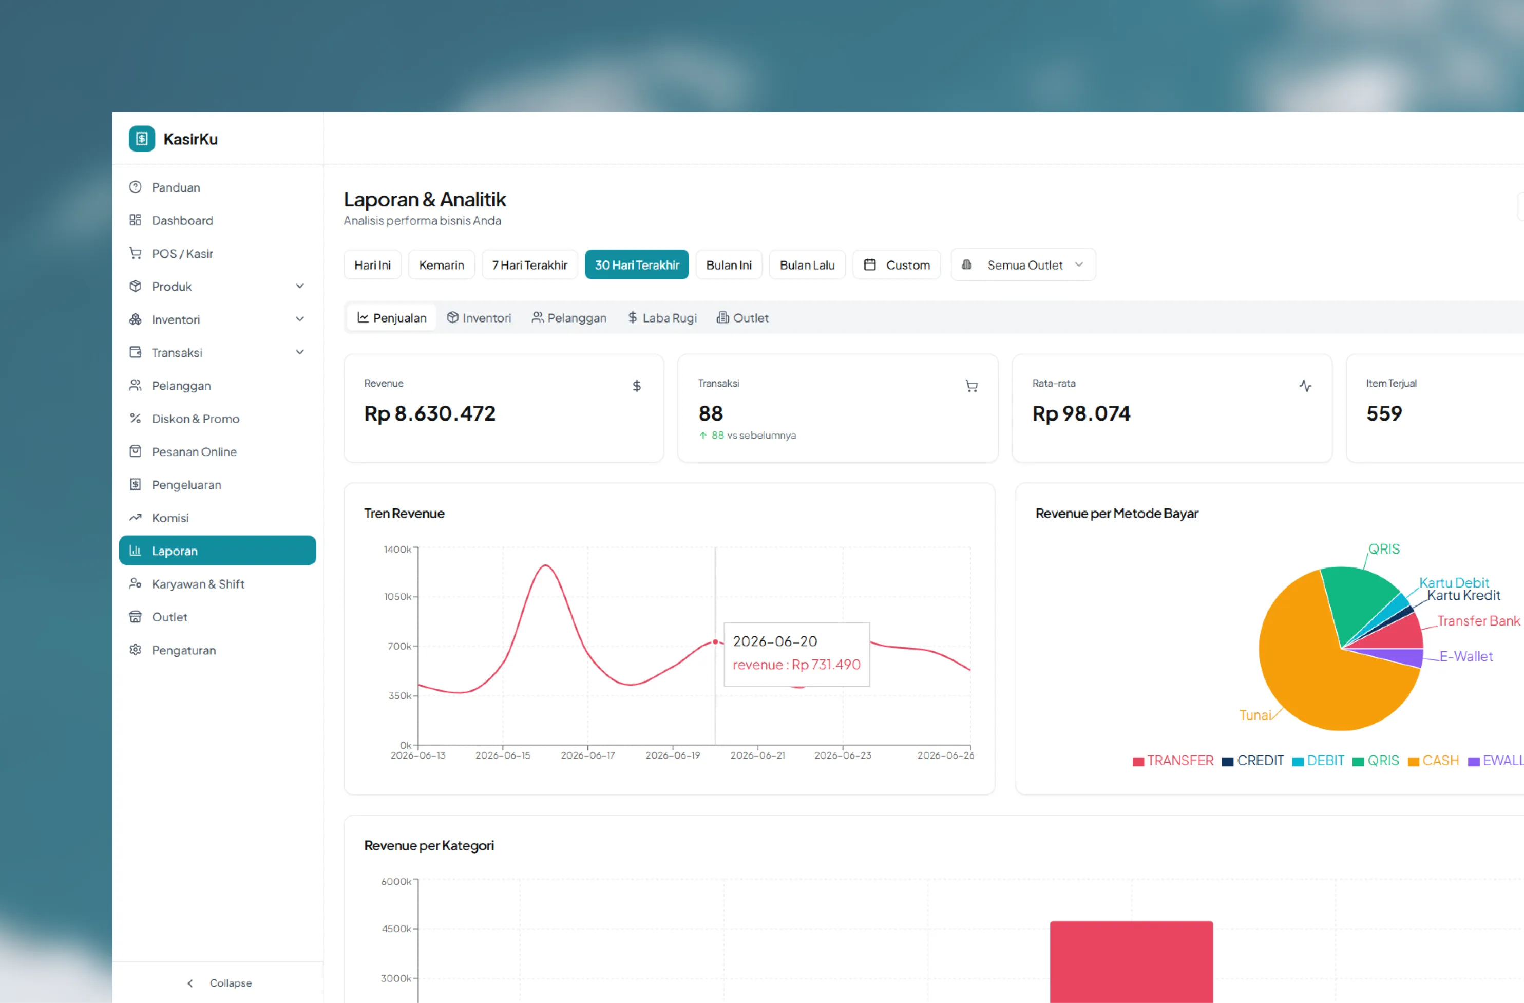Click TRANSFER legend color swatch

click(x=1138, y=761)
